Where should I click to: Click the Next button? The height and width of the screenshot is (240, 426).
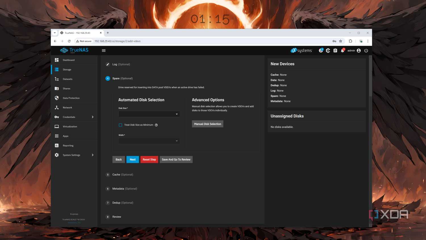(x=133, y=160)
